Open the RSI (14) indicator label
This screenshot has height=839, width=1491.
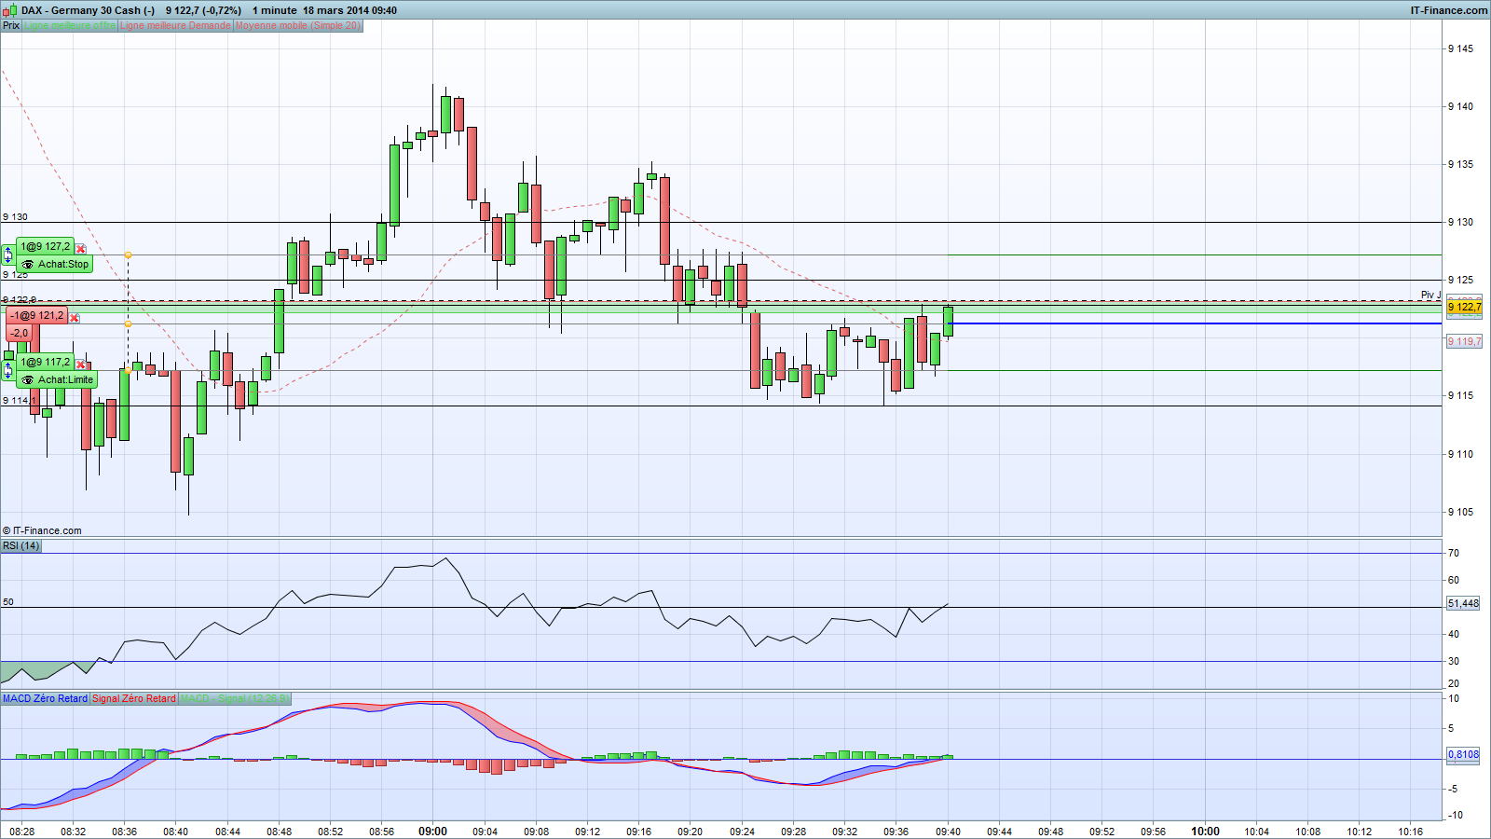[x=21, y=545]
